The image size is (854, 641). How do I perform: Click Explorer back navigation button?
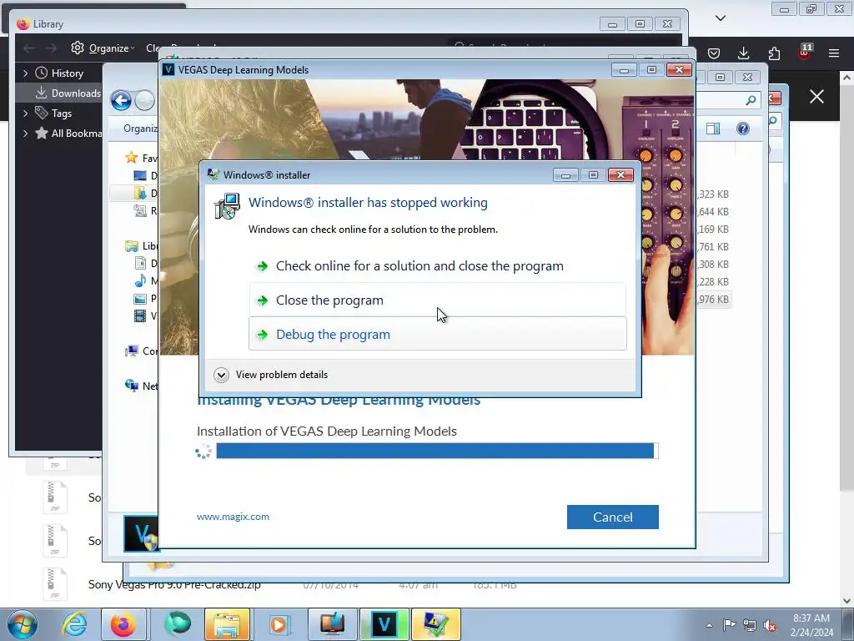(121, 100)
